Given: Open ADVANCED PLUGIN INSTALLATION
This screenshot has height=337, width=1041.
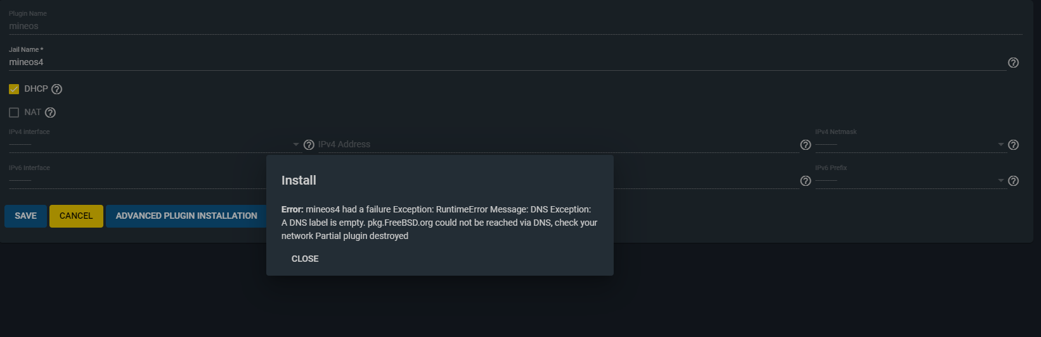Looking at the screenshot, I should pos(186,216).
